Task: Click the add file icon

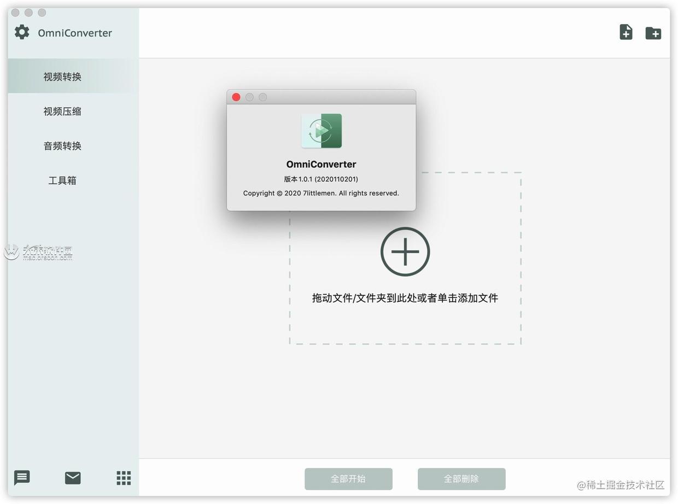Action: click(626, 32)
